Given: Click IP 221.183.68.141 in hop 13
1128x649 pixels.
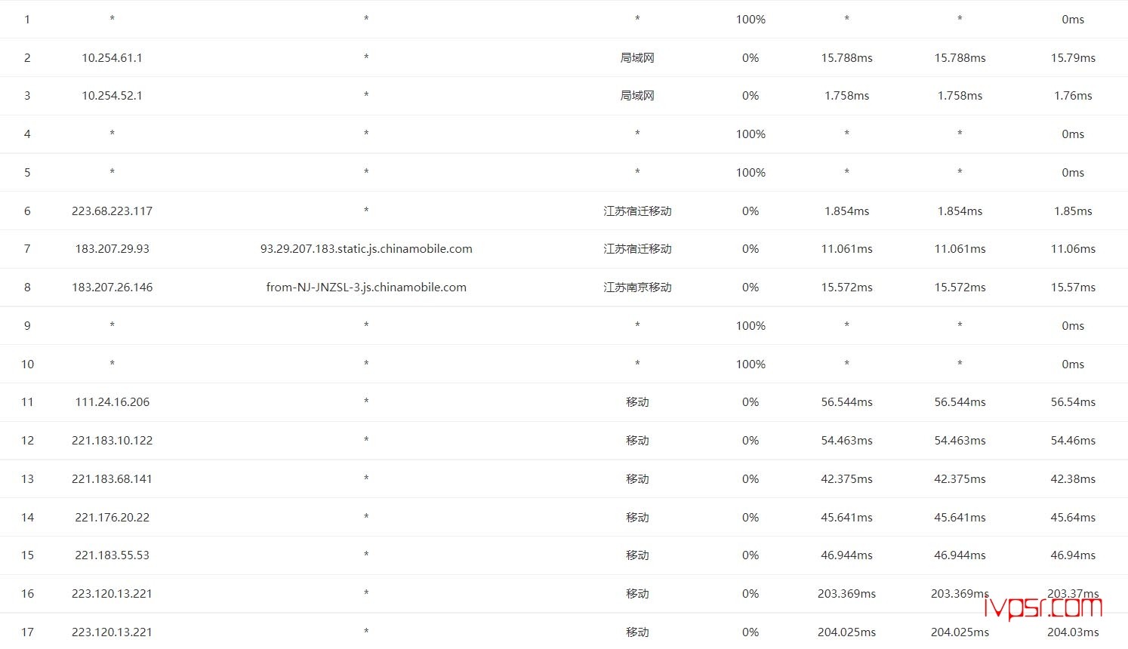Looking at the screenshot, I should [112, 479].
